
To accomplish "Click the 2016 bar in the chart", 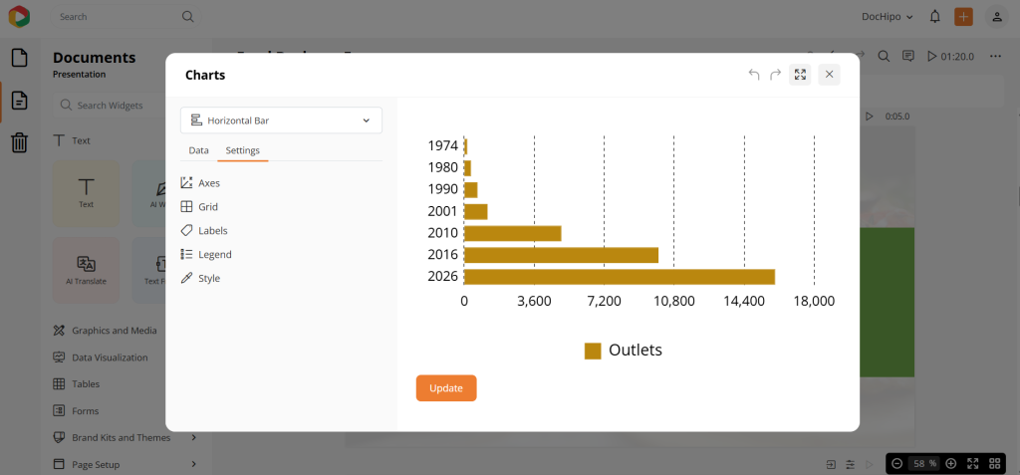I will pos(562,255).
